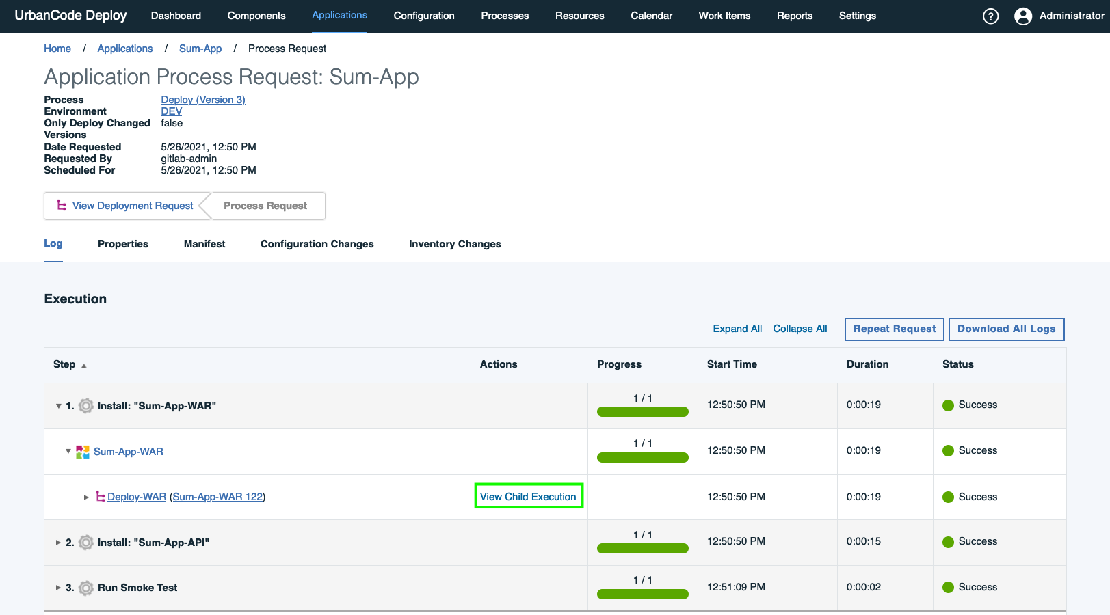Collapse the Sum-App-WAR component row

[68, 451]
